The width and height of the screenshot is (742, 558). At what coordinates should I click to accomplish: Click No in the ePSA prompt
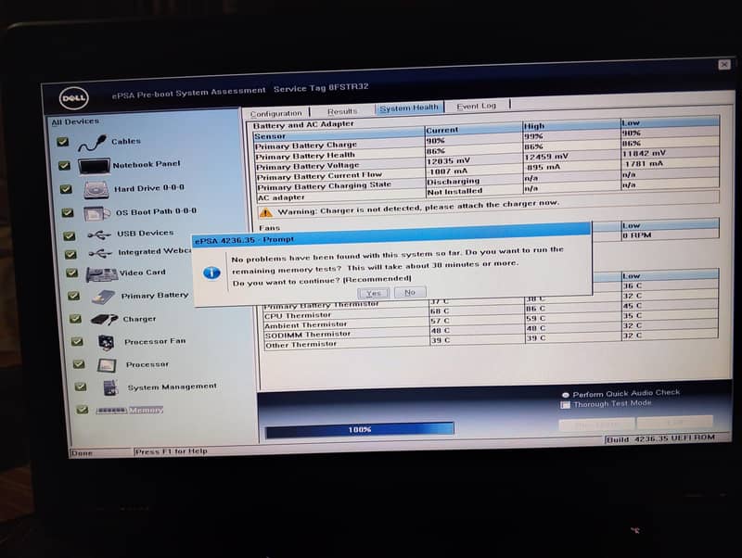(410, 292)
